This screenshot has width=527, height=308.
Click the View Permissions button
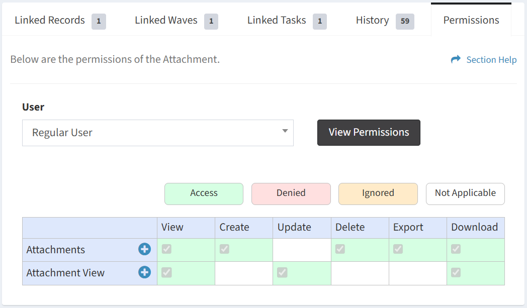pos(369,133)
